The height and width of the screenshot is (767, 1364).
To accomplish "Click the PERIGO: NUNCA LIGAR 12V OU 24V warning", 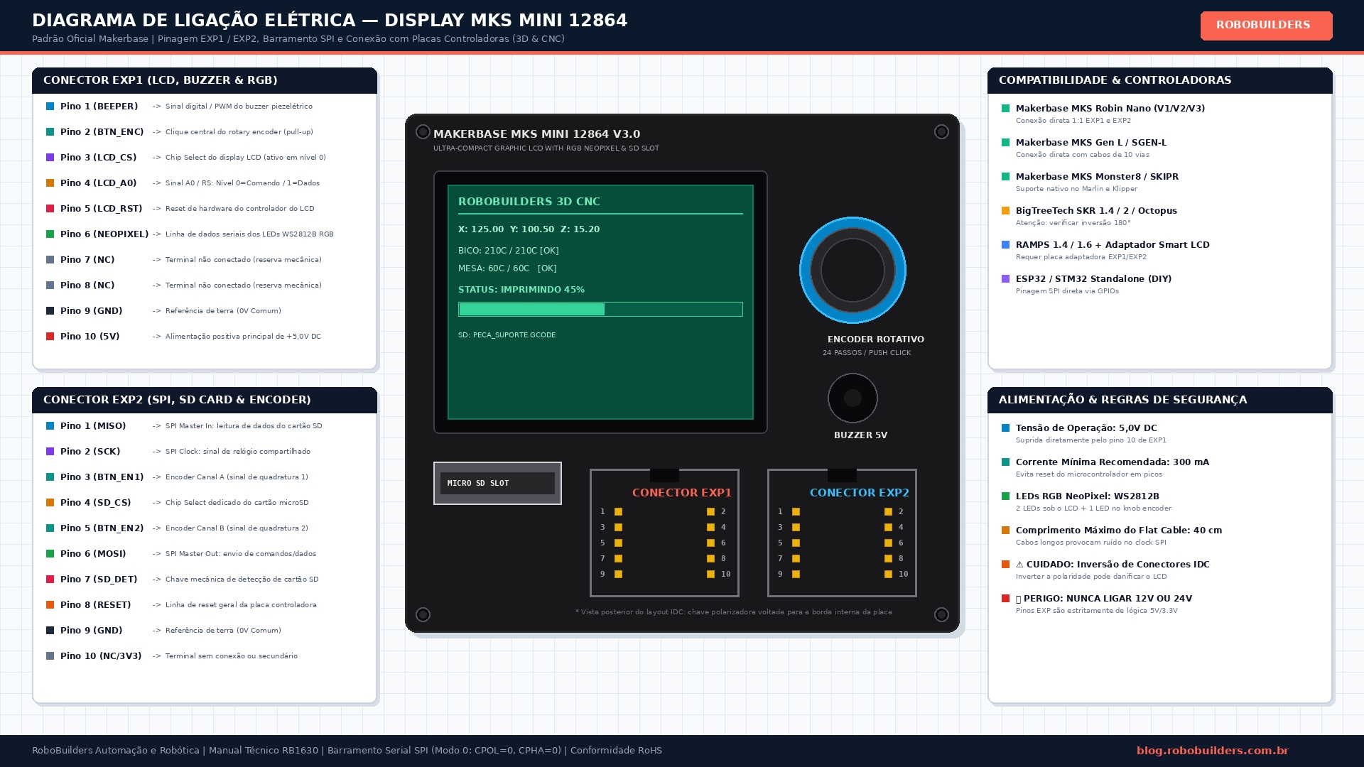I will tap(1104, 599).
